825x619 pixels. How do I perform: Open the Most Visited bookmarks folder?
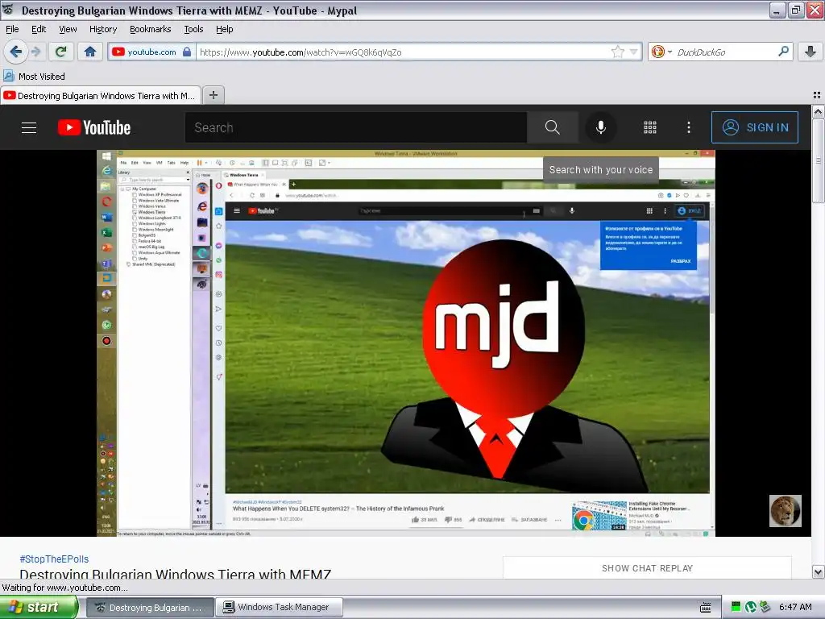pyautogui.click(x=34, y=77)
